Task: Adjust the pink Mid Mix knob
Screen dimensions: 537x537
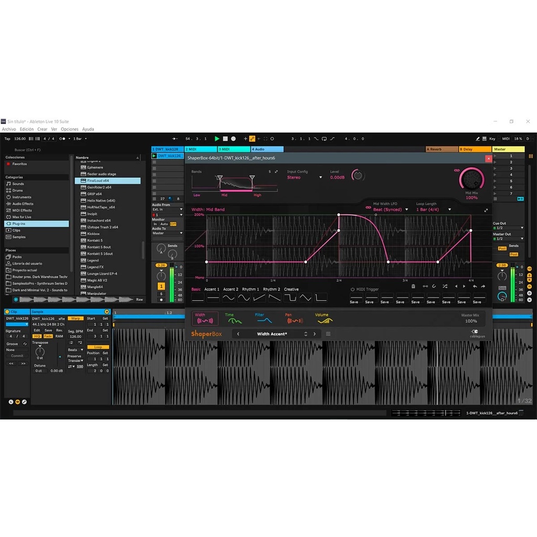Action: (x=471, y=179)
